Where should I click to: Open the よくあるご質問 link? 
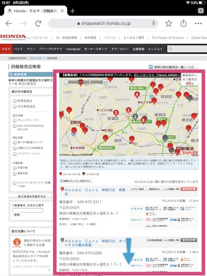point(133,38)
